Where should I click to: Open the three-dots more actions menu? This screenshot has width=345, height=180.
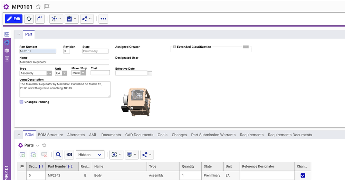coord(103,19)
